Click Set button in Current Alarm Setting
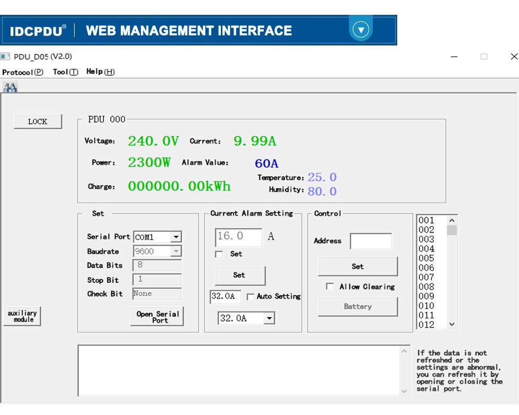 point(240,275)
